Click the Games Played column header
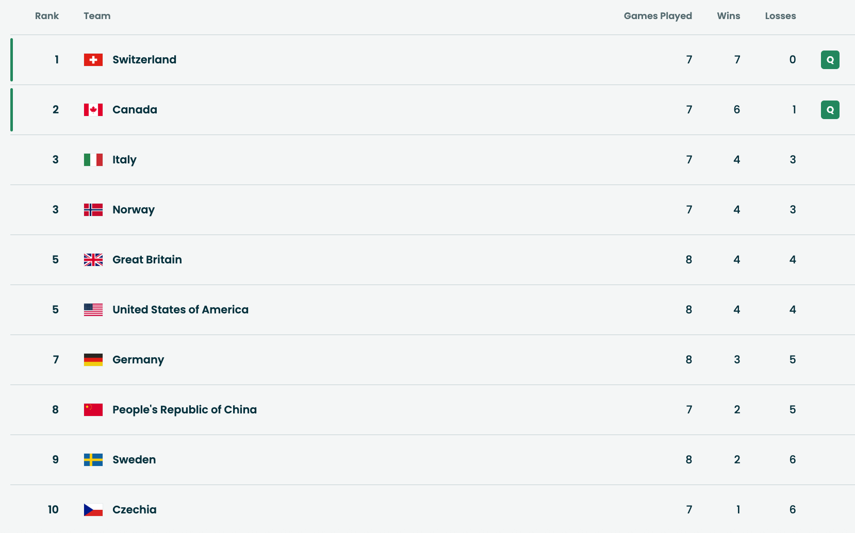The image size is (855, 533). pos(657,16)
